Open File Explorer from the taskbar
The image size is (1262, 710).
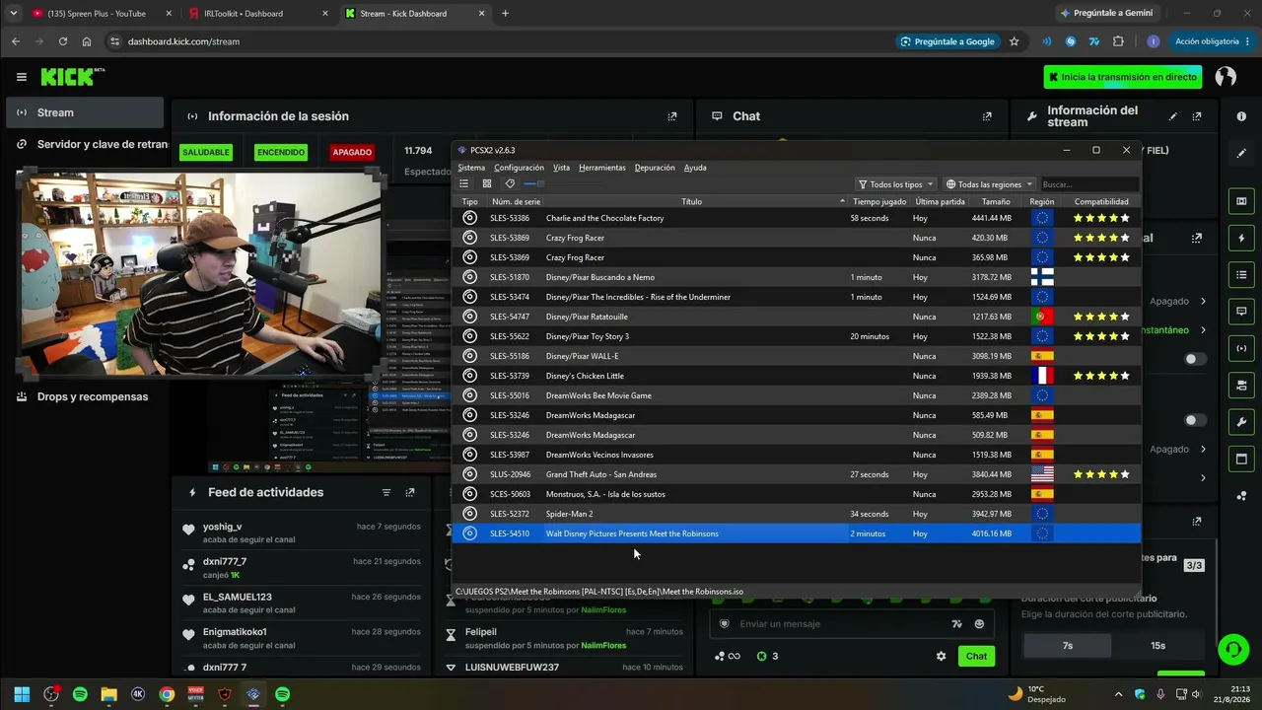pos(108,694)
